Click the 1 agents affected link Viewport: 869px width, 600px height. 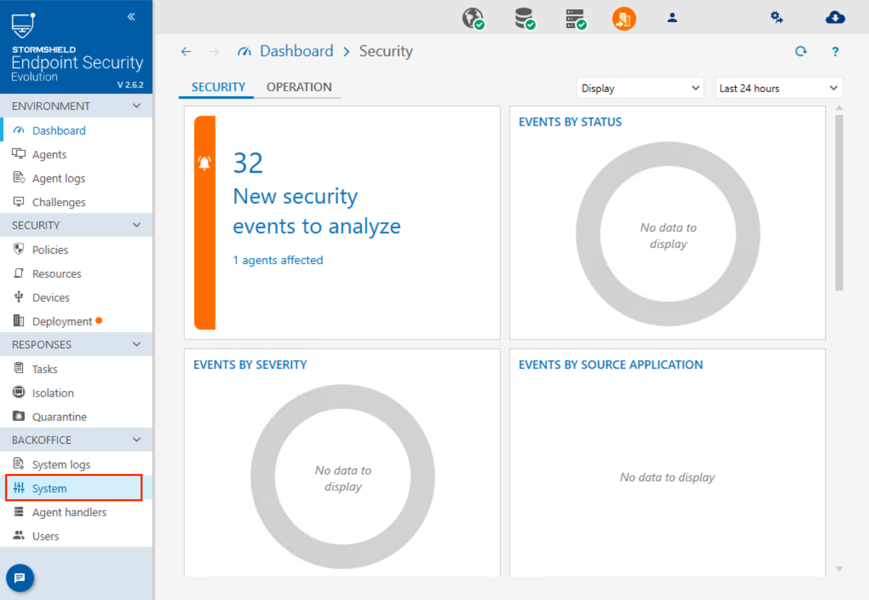278,260
